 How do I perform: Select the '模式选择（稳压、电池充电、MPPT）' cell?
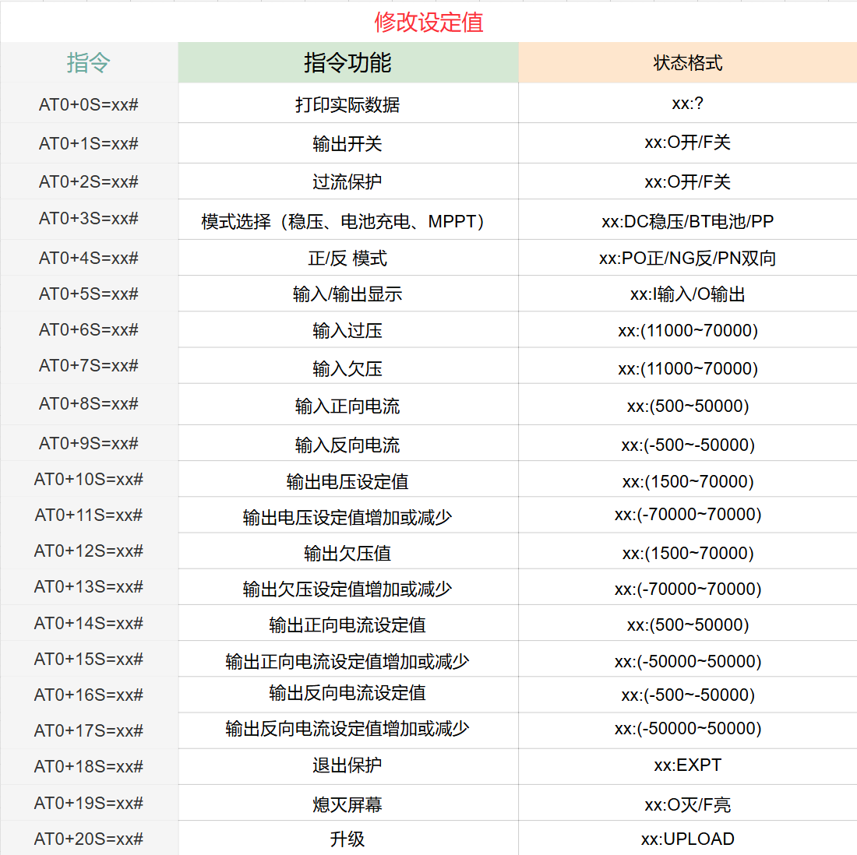[347, 220]
